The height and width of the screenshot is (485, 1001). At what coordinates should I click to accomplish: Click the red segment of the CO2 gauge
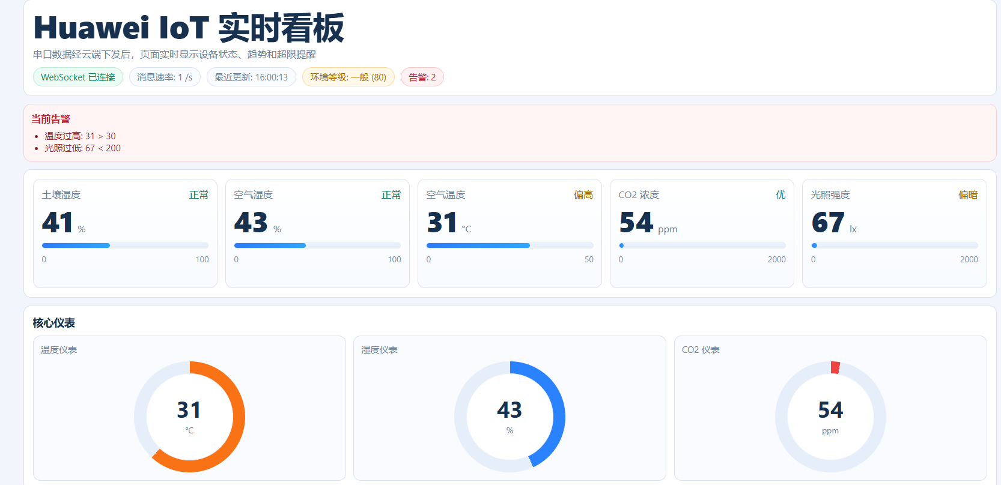coord(835,367)
